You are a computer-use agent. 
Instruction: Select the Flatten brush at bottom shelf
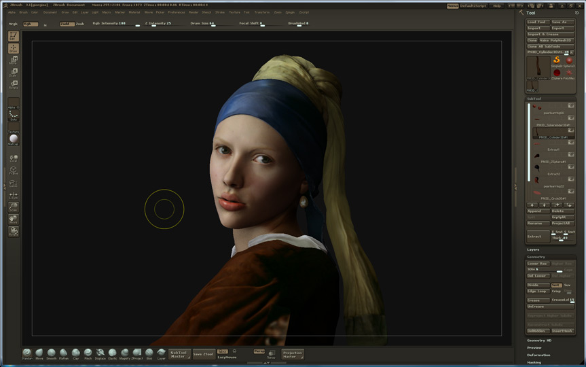click(x=64, y=353)
